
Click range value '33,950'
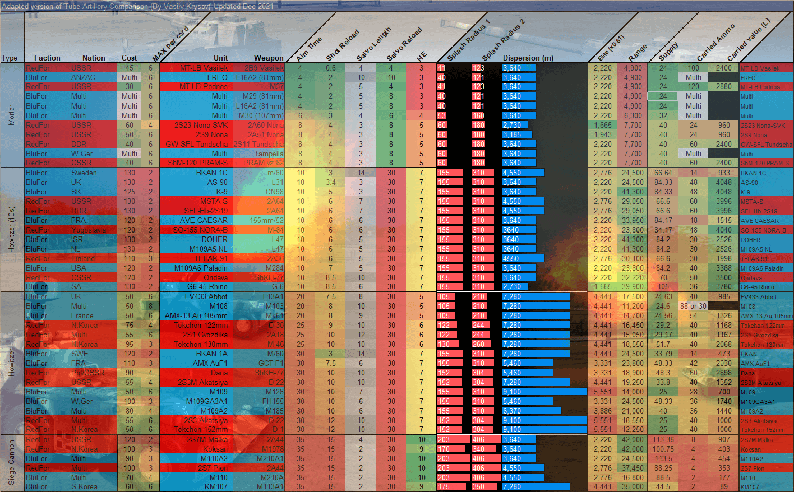point(633,220)
